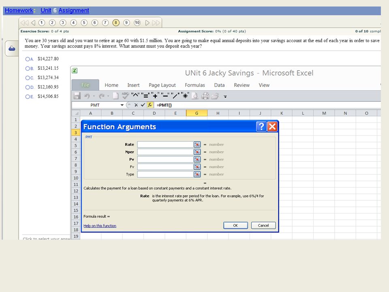Select answer B $13,241.15
Viewport: 389px width, 292px height.
28,69
